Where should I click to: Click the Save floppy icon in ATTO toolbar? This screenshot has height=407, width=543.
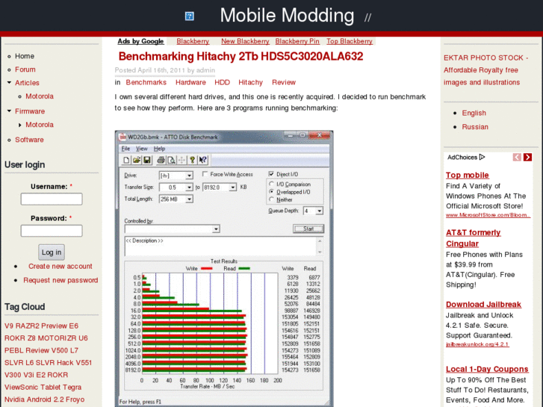147,160
